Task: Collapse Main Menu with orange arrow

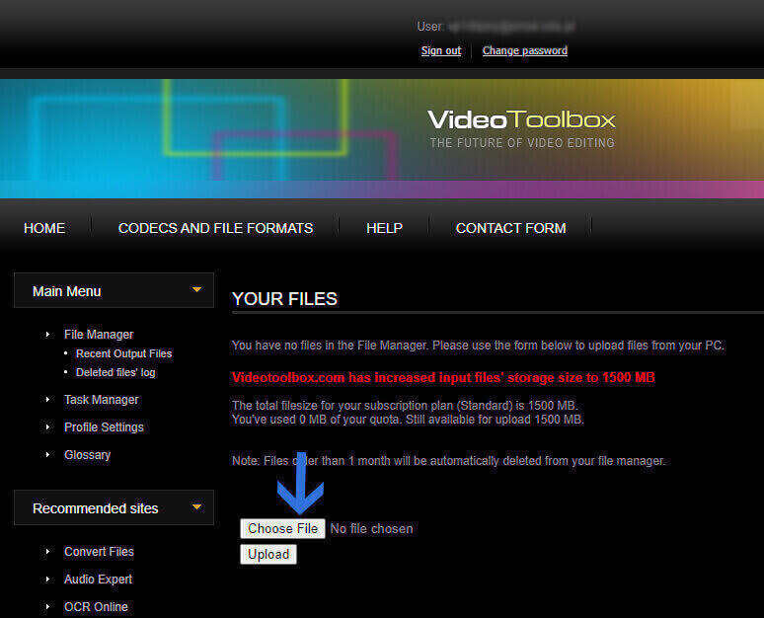Action: (196, 290)
